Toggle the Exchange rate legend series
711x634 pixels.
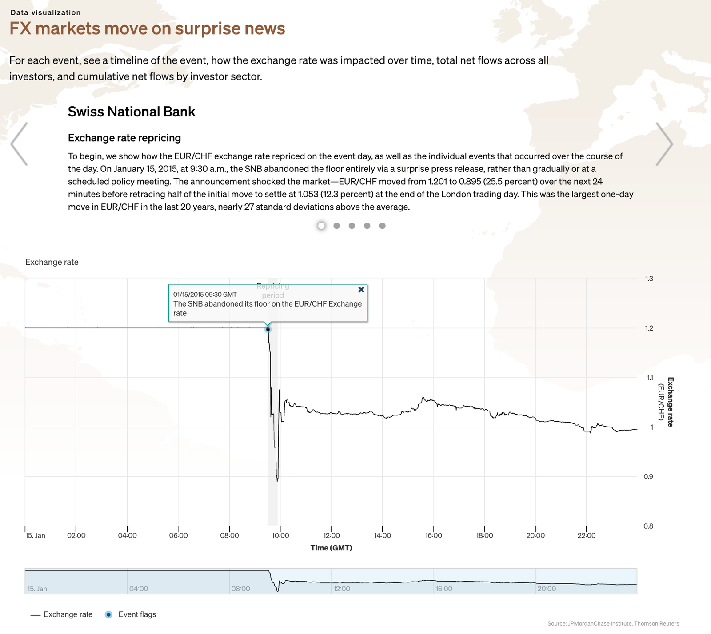pos(68,614)
